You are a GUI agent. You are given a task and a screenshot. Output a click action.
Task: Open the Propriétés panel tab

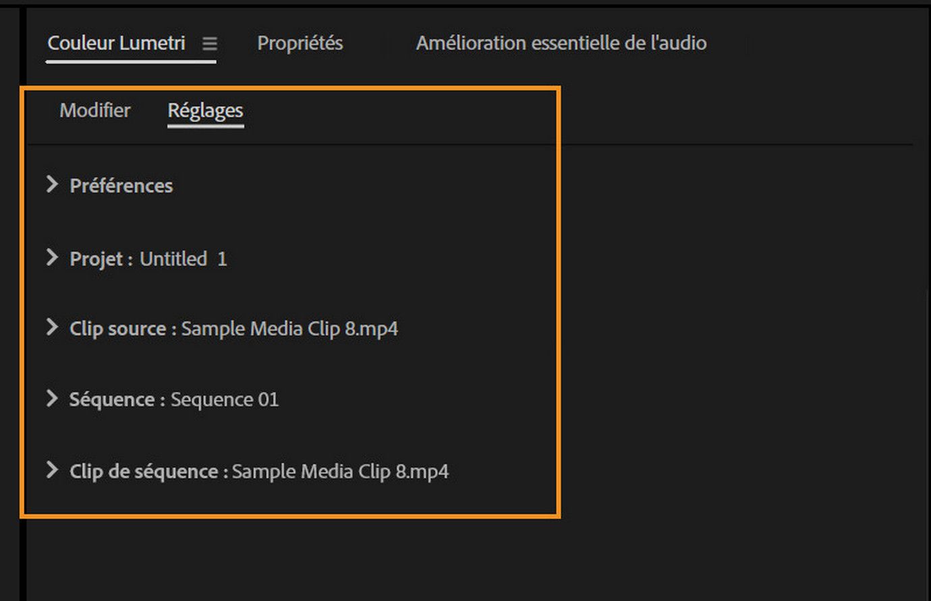pyautogui.click(x=300, y=43)
